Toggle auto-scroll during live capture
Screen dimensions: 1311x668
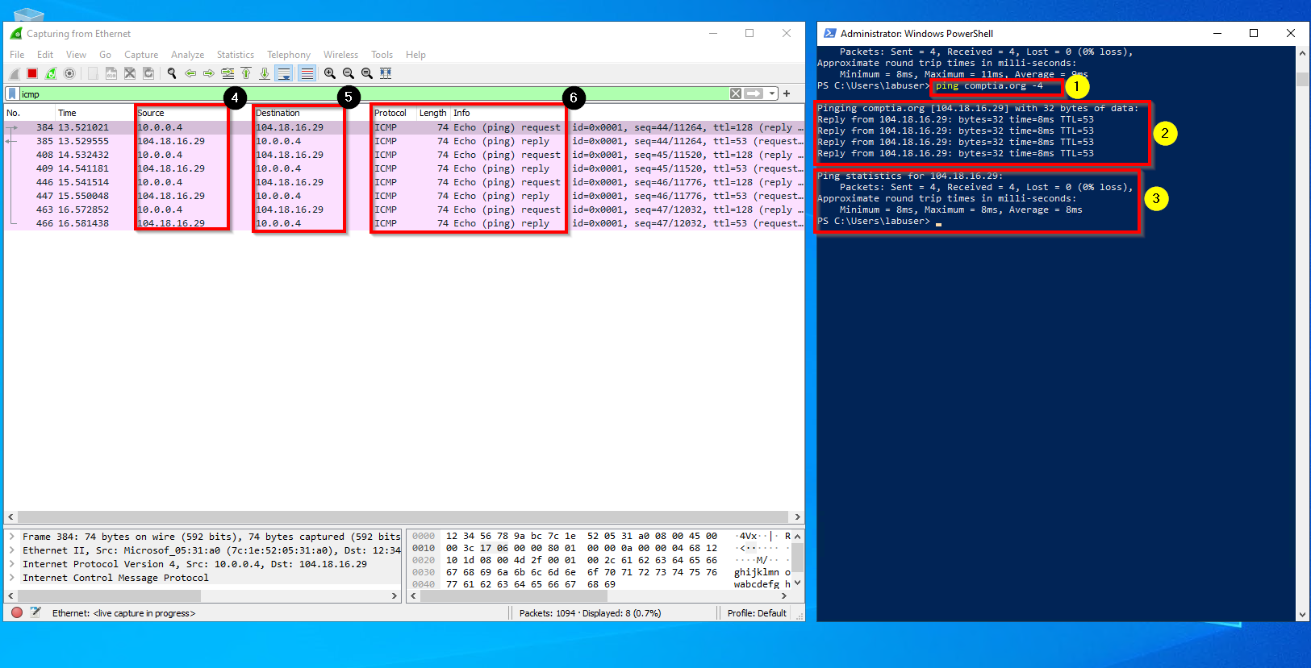pyautogui.click(x=284, y=73)
